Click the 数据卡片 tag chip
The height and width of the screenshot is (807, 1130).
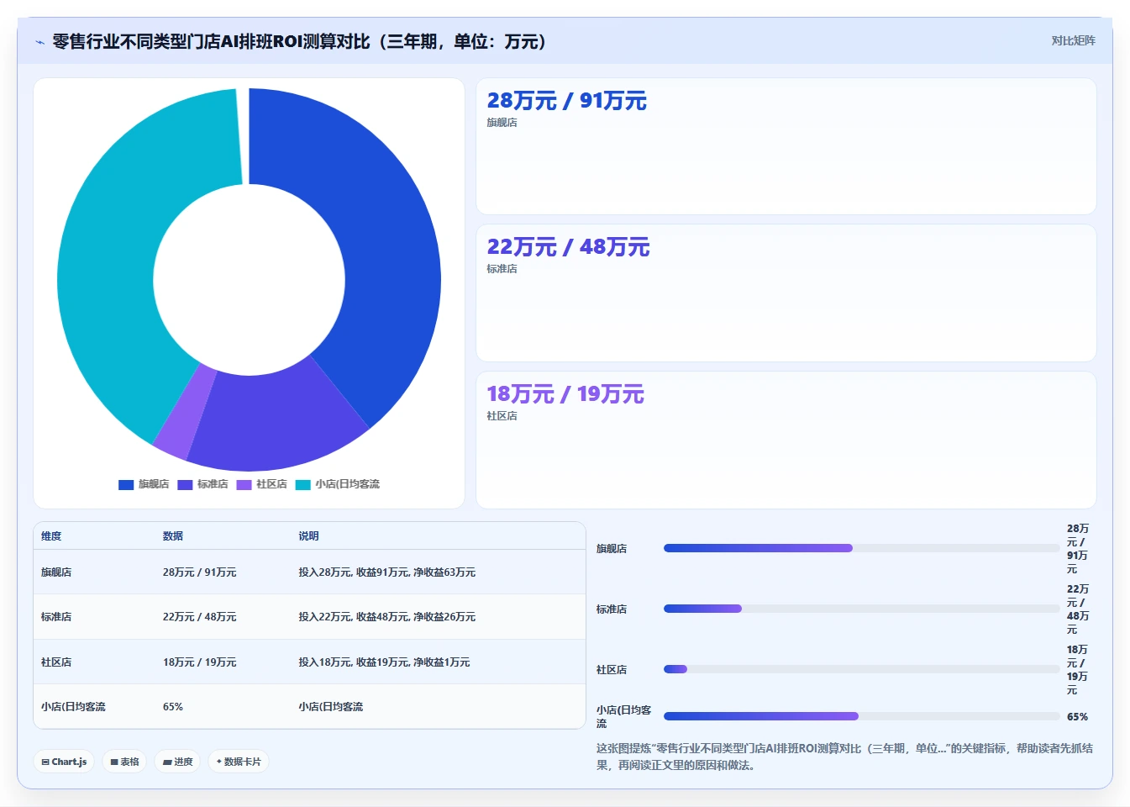239,762
